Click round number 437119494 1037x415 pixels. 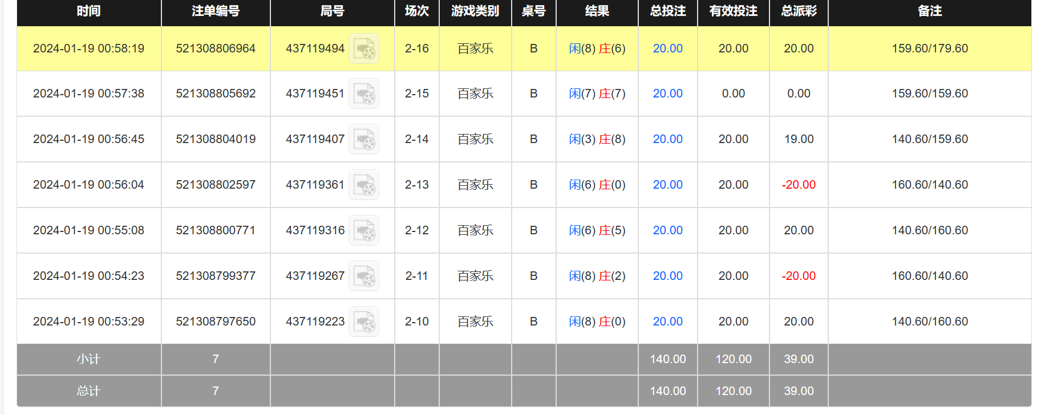[315, 48]
